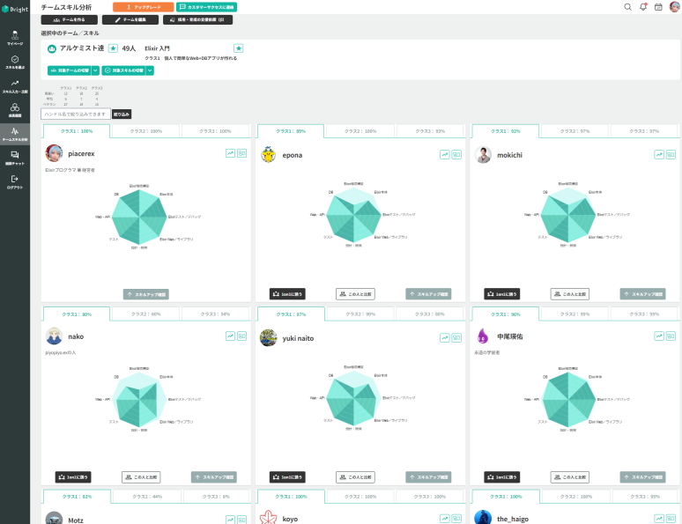This screenshot has width=682, height=524.
Task: Open growth graph icon on nako card
Action: pos(230,336)
